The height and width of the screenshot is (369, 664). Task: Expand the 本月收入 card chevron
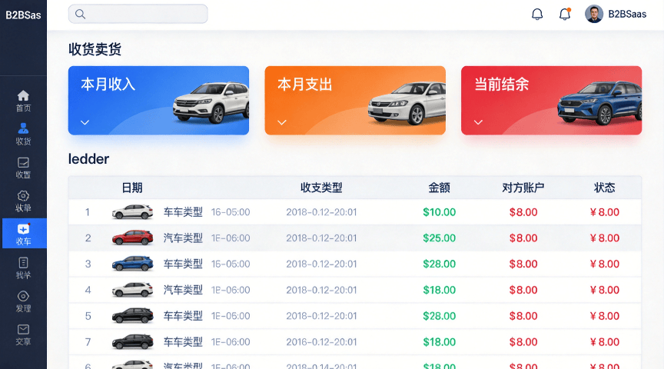click(x=85, y=122)
